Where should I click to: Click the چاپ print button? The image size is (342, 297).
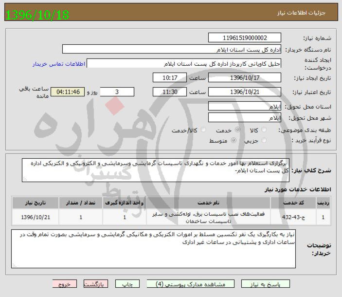pyautogui.click(x=127, y=284)
